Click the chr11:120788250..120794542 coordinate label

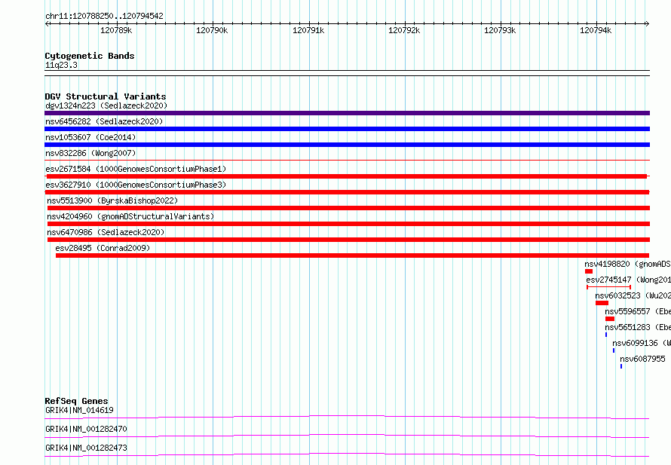click(104, 16)
